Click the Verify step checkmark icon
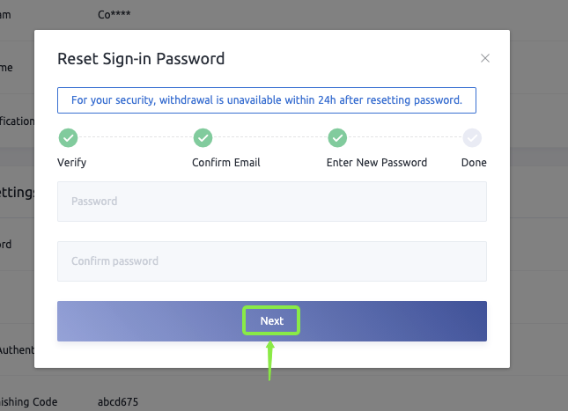 (x=68, y=137)
